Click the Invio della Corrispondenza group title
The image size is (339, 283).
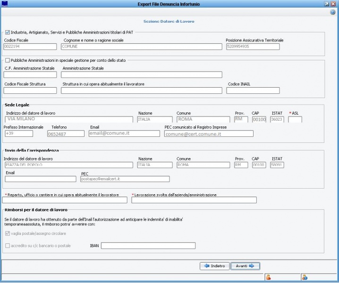32,150
